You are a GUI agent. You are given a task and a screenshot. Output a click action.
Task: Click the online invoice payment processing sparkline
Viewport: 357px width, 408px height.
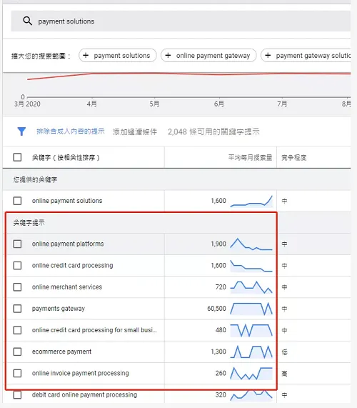tap(251, 374)
